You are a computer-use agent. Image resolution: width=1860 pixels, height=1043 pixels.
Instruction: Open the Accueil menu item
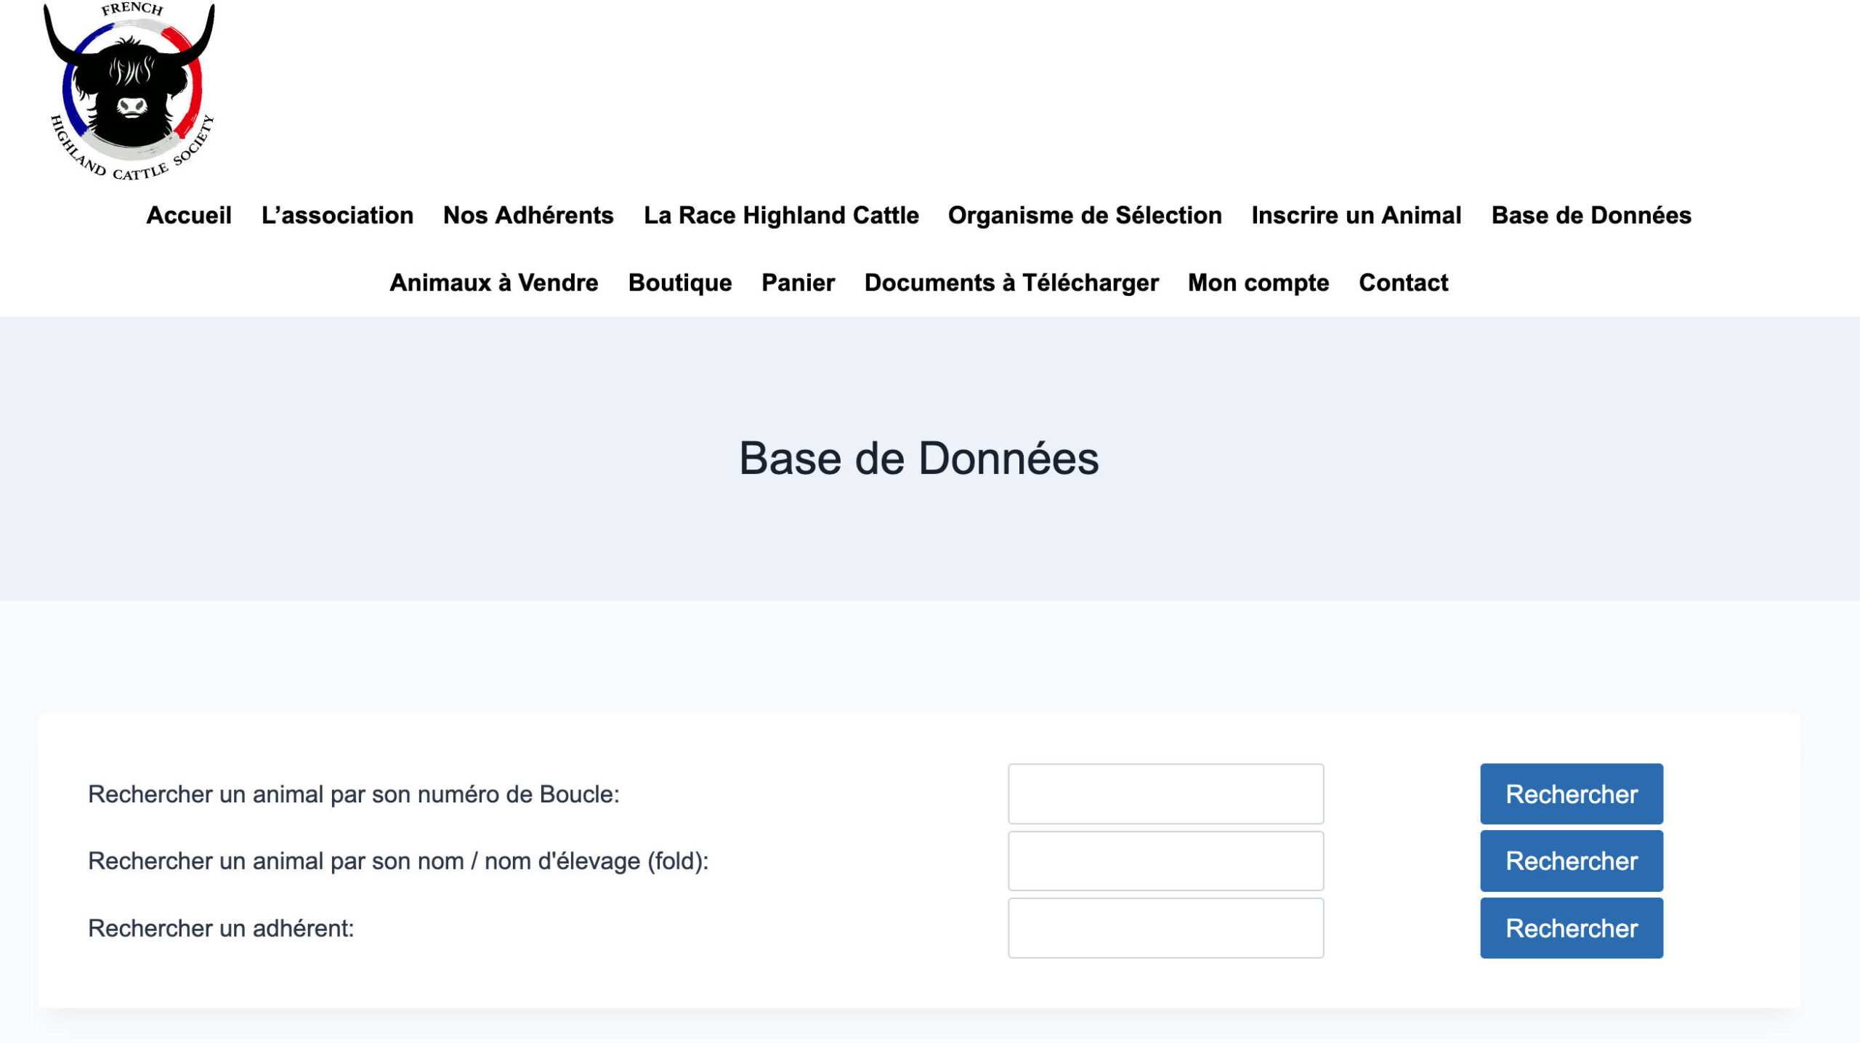[x=189, y=215]
